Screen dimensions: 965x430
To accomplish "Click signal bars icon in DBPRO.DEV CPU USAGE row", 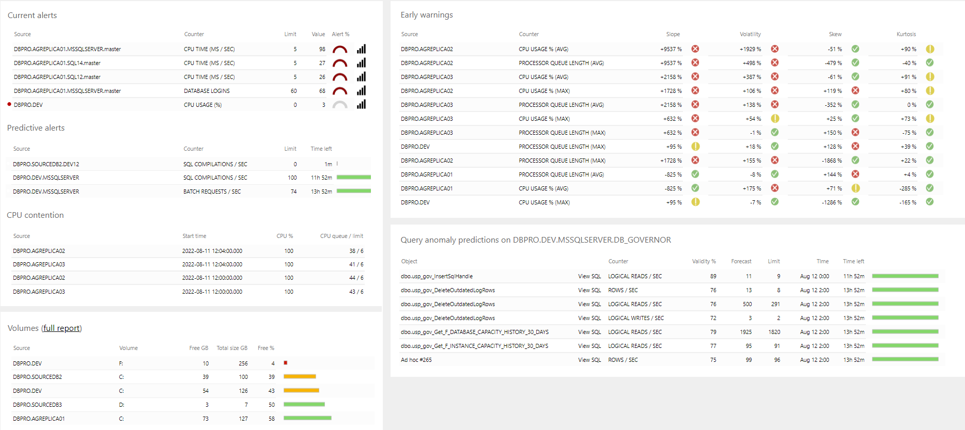I will tap(361, 105).
